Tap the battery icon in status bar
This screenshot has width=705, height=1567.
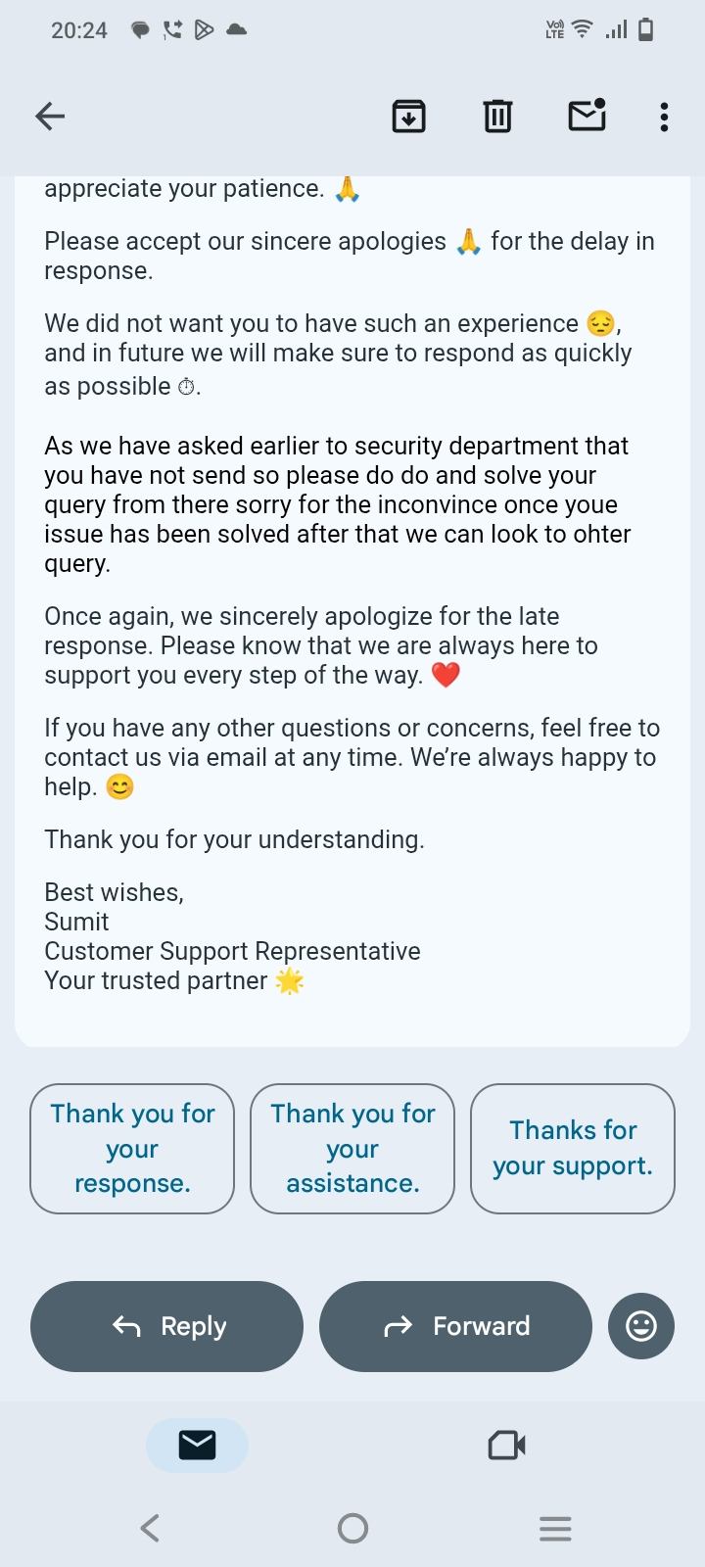[x=645, y=30]
